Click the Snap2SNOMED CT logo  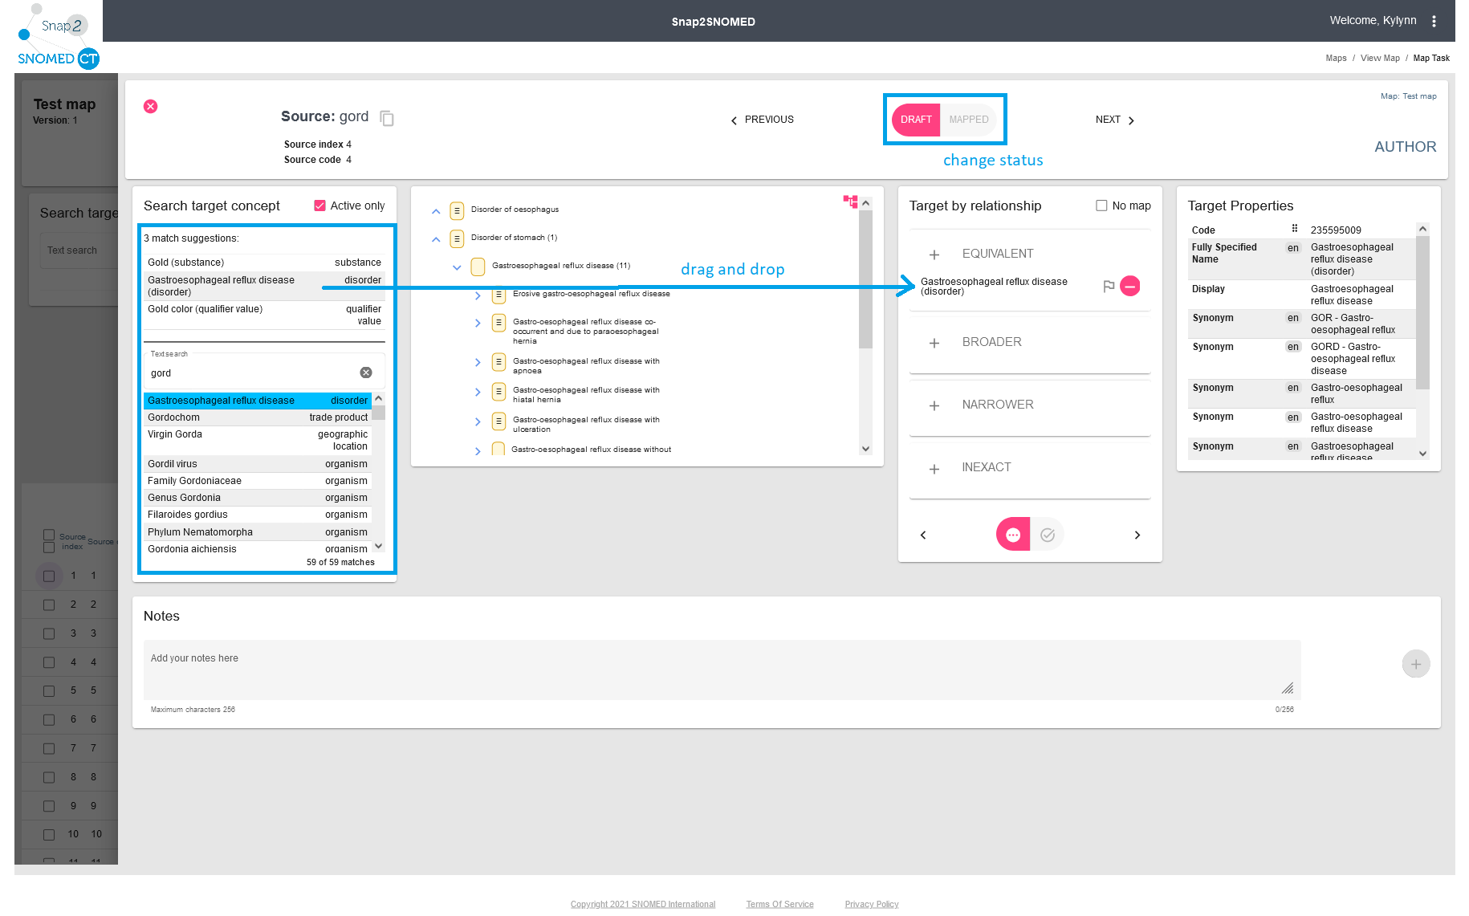pyautogui.click(x=58, y=37)
